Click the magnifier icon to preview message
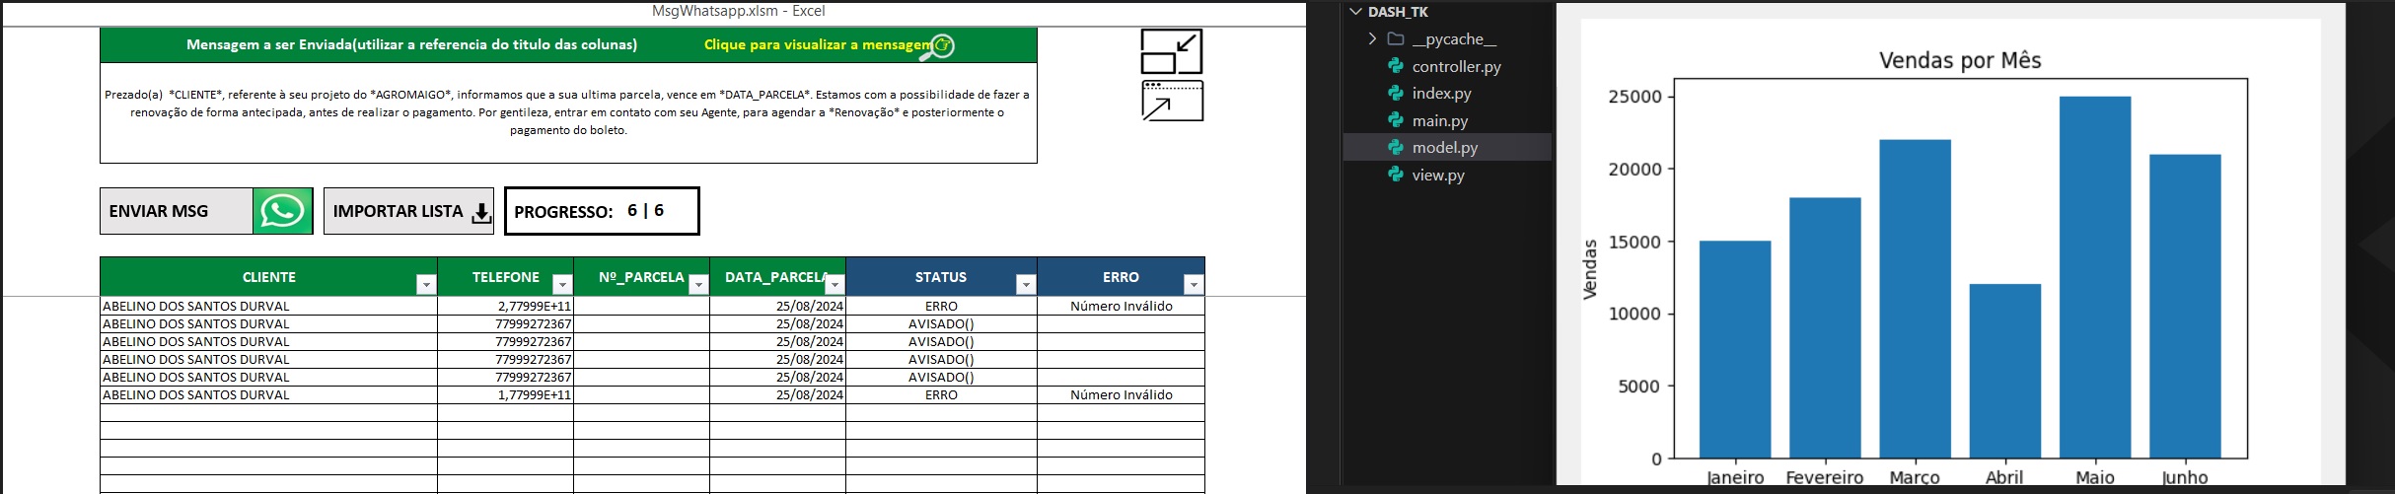2395x494 pixels. tap(938, 46)
